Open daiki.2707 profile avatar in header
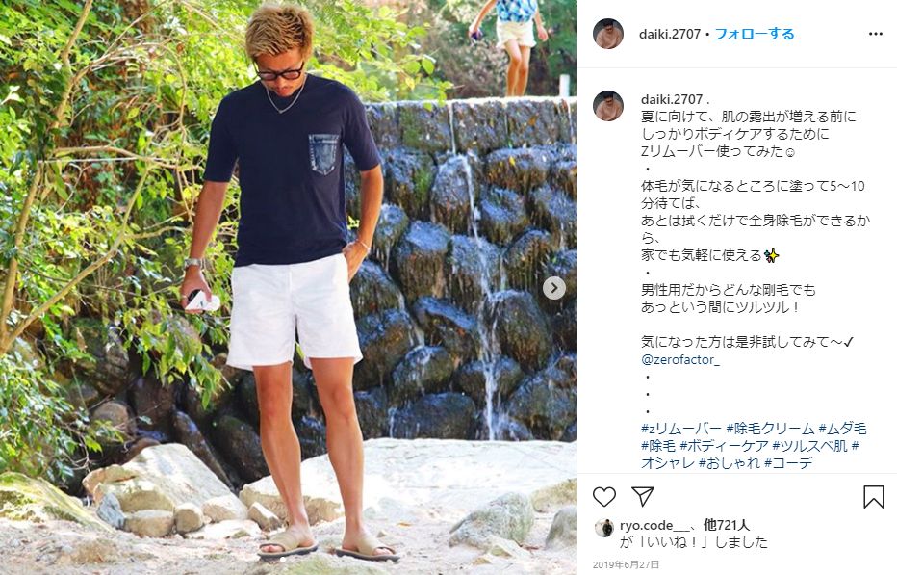897x575 pixels. point(608,34)
